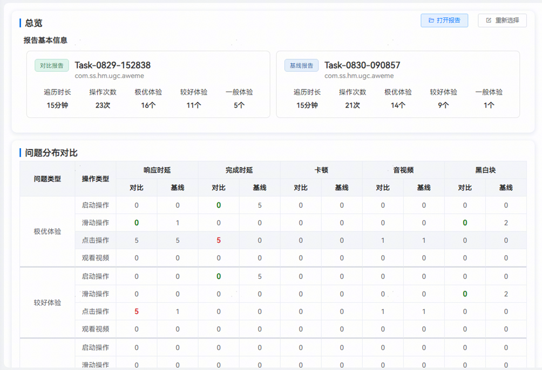The width and height of the screenshot is (542, 370).
Task: Select the 卡顿 column header
Action: click(x=321, y=170)
